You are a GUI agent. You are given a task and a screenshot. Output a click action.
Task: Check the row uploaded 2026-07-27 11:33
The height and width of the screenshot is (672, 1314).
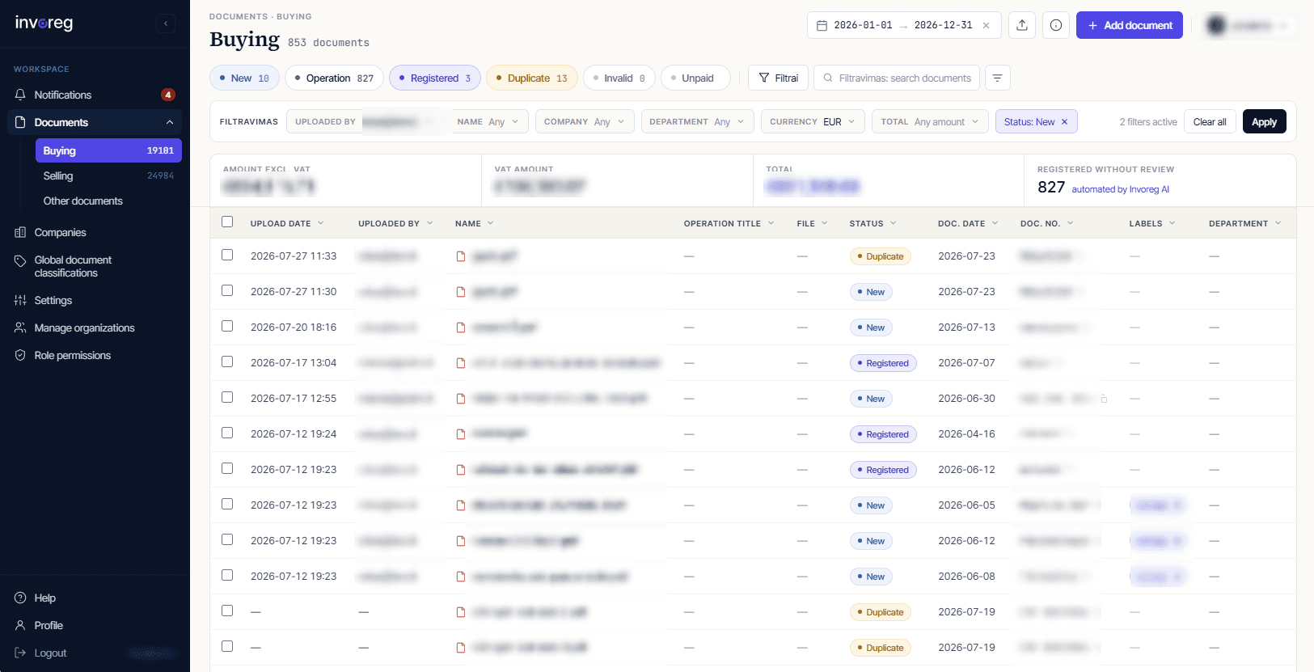(x=227, y=255)
